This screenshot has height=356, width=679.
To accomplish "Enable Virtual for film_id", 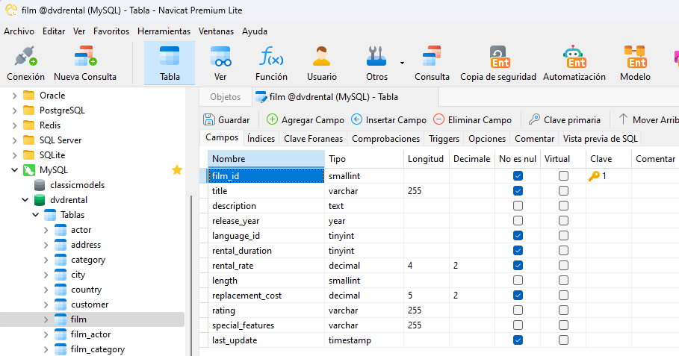I will click(563, 176).
